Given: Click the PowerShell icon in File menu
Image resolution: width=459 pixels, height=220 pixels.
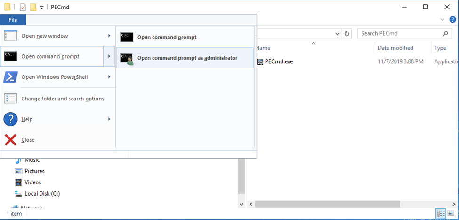Looking at the screenshot, I should [x=10, y=77].
